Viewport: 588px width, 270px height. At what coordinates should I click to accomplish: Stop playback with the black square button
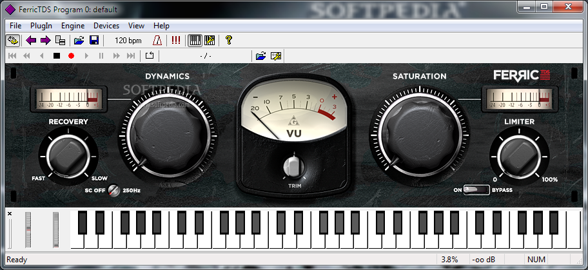[x=57, y=56]
